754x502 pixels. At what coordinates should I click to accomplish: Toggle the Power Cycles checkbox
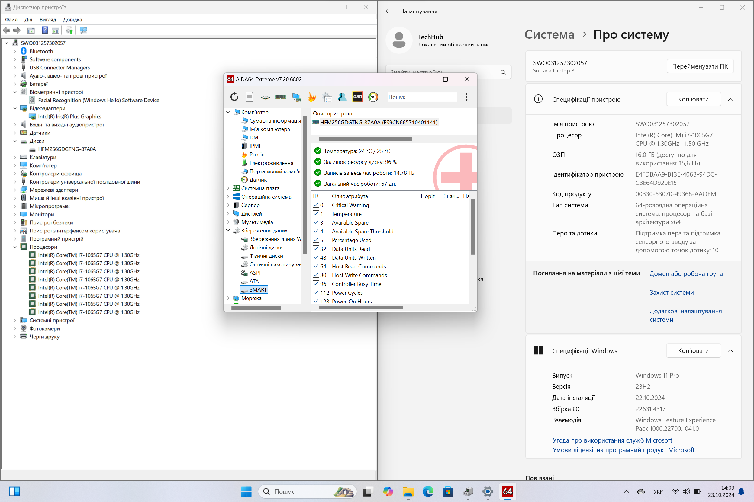click(x=316, y=292)
